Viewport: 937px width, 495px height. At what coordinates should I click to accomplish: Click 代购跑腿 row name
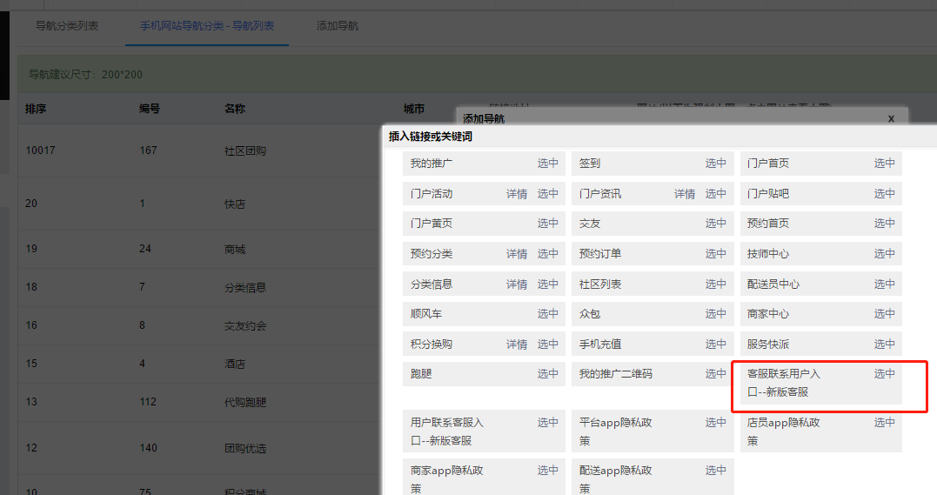[245, 402]
